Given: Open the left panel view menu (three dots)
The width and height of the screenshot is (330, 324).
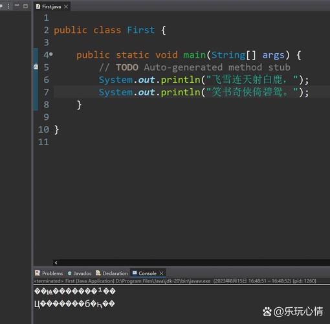Looking at the screenshot, I should pyautogui.click(x=8, y=6).
